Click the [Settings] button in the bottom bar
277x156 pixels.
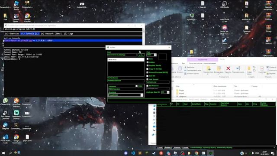click(x=177, y=147)
